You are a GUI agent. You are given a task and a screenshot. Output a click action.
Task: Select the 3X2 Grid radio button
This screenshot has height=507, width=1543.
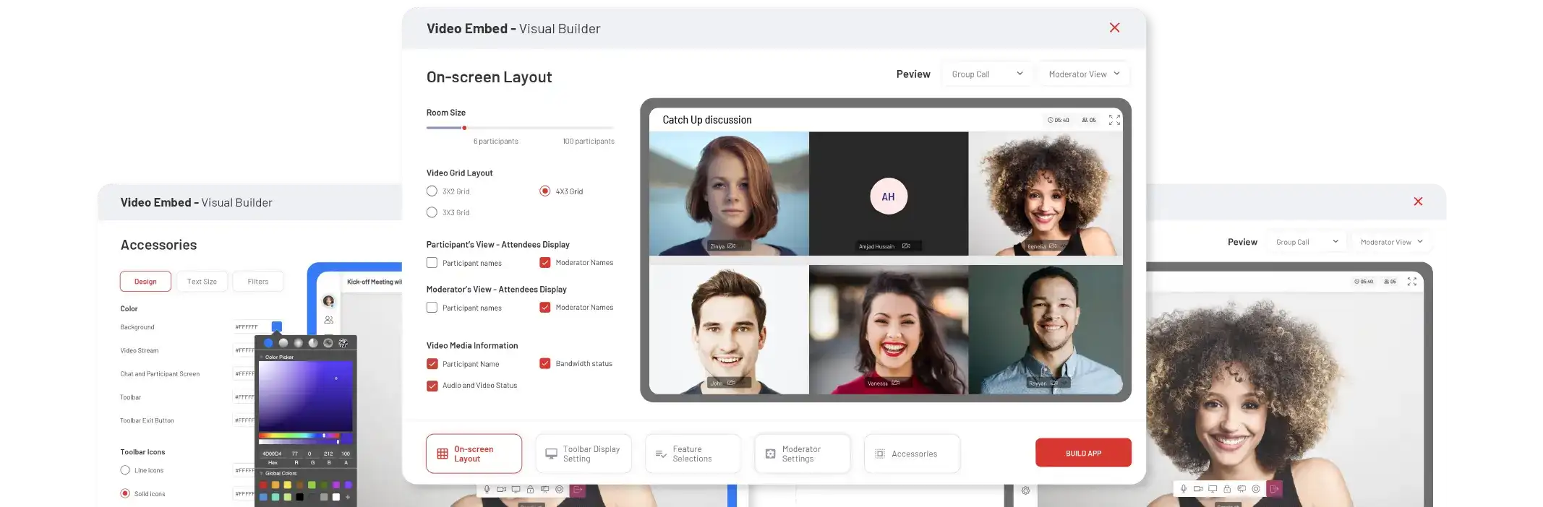[432, 191]
